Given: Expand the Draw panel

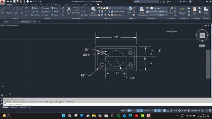Looking at the screenshot, I should [15, 18].
